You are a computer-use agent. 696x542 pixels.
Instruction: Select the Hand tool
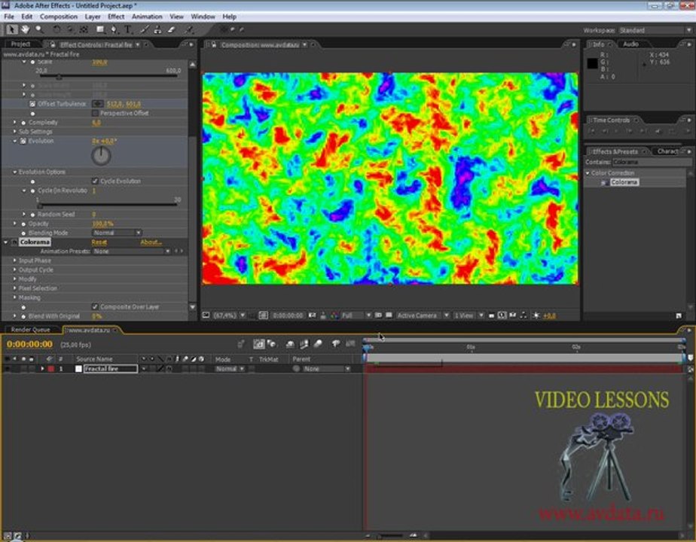[26, 29]
